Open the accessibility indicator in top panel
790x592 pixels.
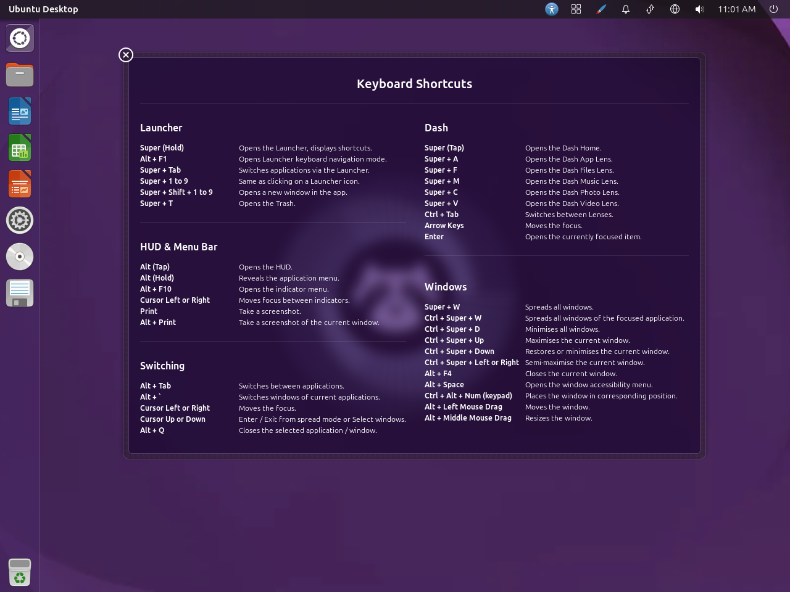(552, 9)
